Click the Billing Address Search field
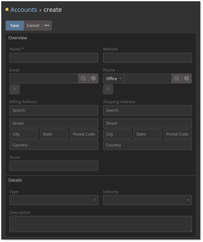This screenshot has height=242, width=203. click(x=54, y=110)
